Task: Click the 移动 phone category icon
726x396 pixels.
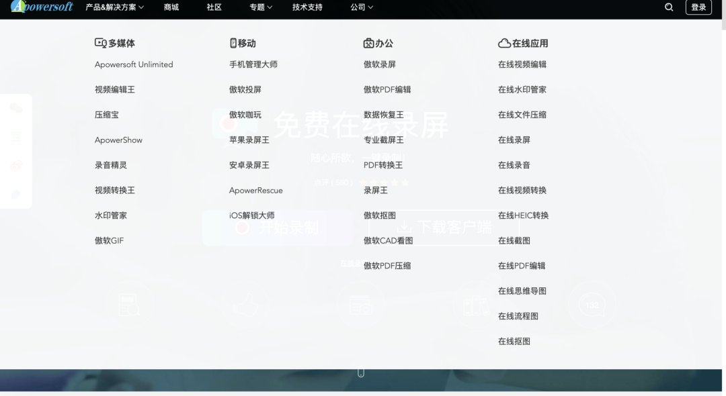Action: click(x=233, y=43)
